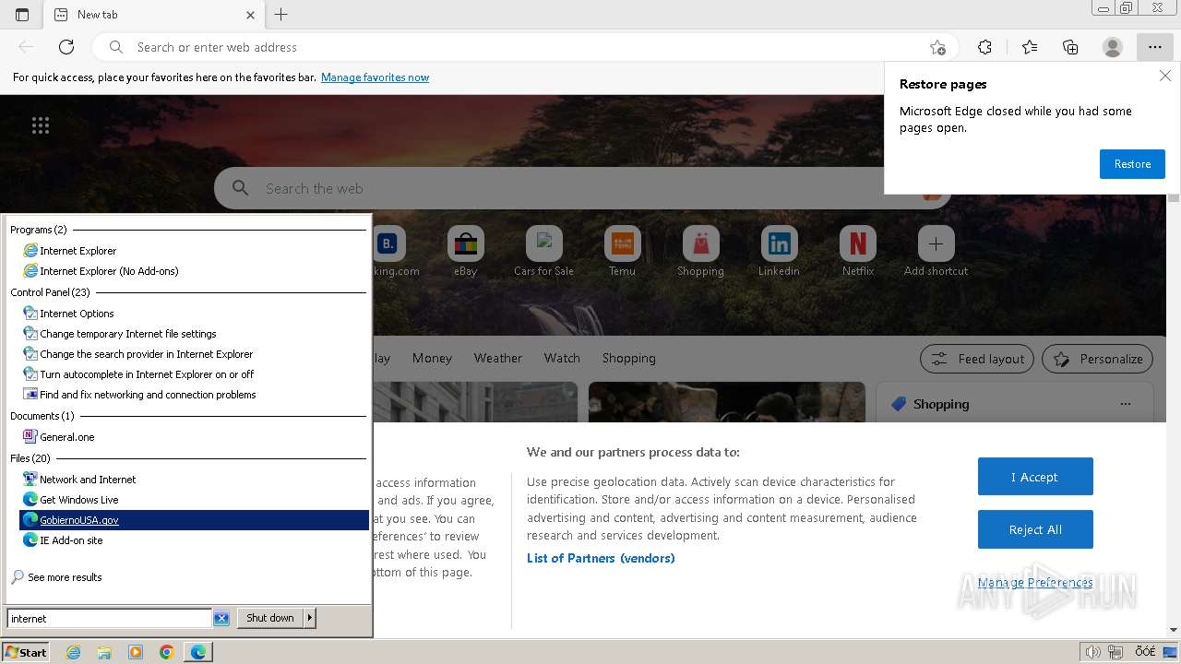Image resolution: width=1181 pixels, height=664 pixels.
Task: Open Find and fix networking and connection problems
Action: point(194,395)
